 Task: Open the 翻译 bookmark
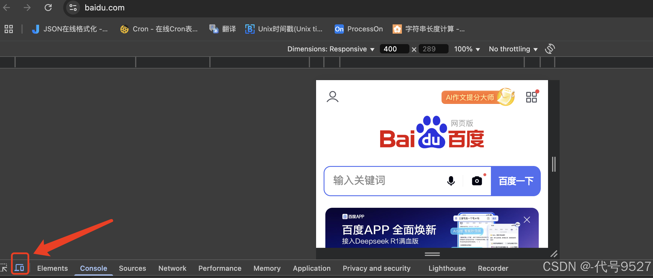tap(223, 29)
